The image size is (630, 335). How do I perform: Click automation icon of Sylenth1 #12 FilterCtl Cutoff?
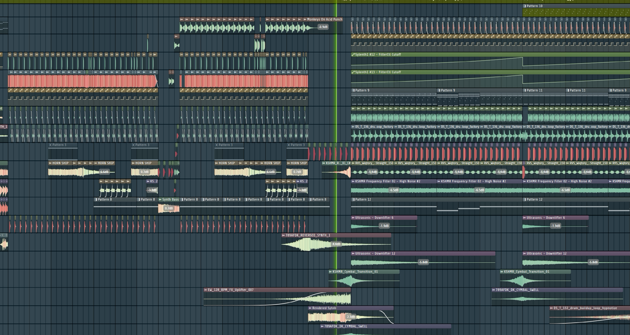point(353,55)
